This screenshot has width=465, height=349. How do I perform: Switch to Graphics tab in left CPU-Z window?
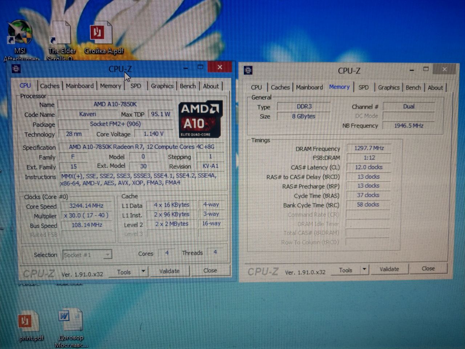[x=162, y=86]
